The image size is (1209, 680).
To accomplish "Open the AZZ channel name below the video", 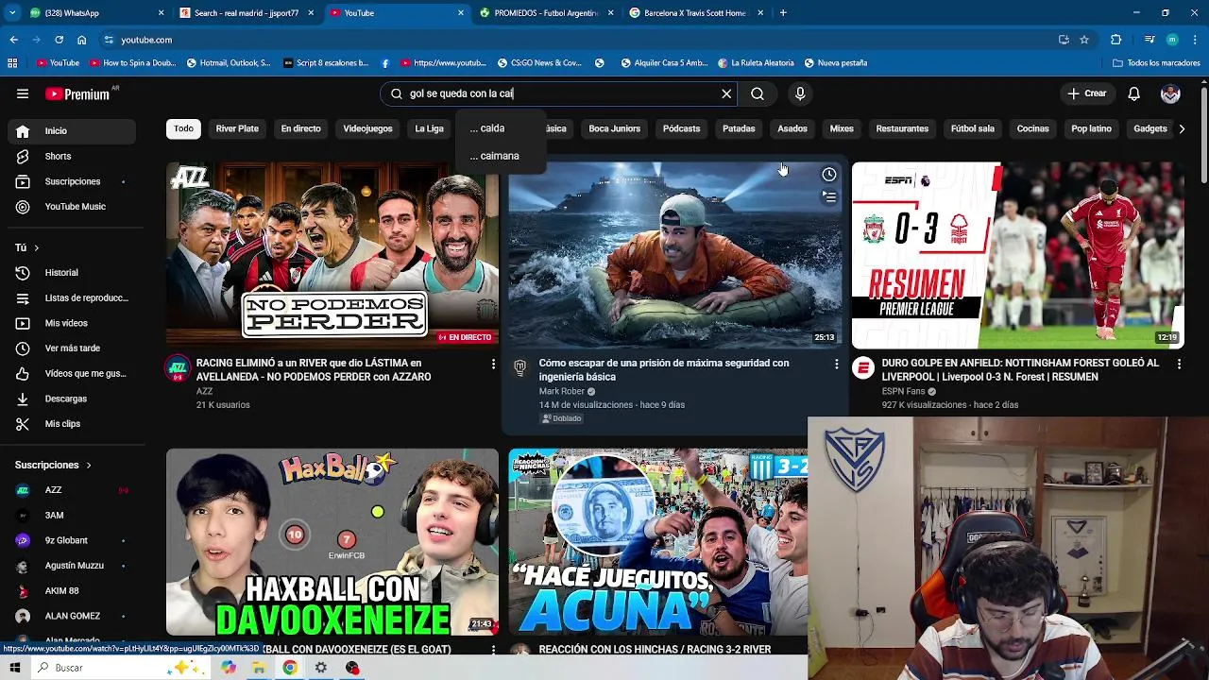I will [204, 391].
